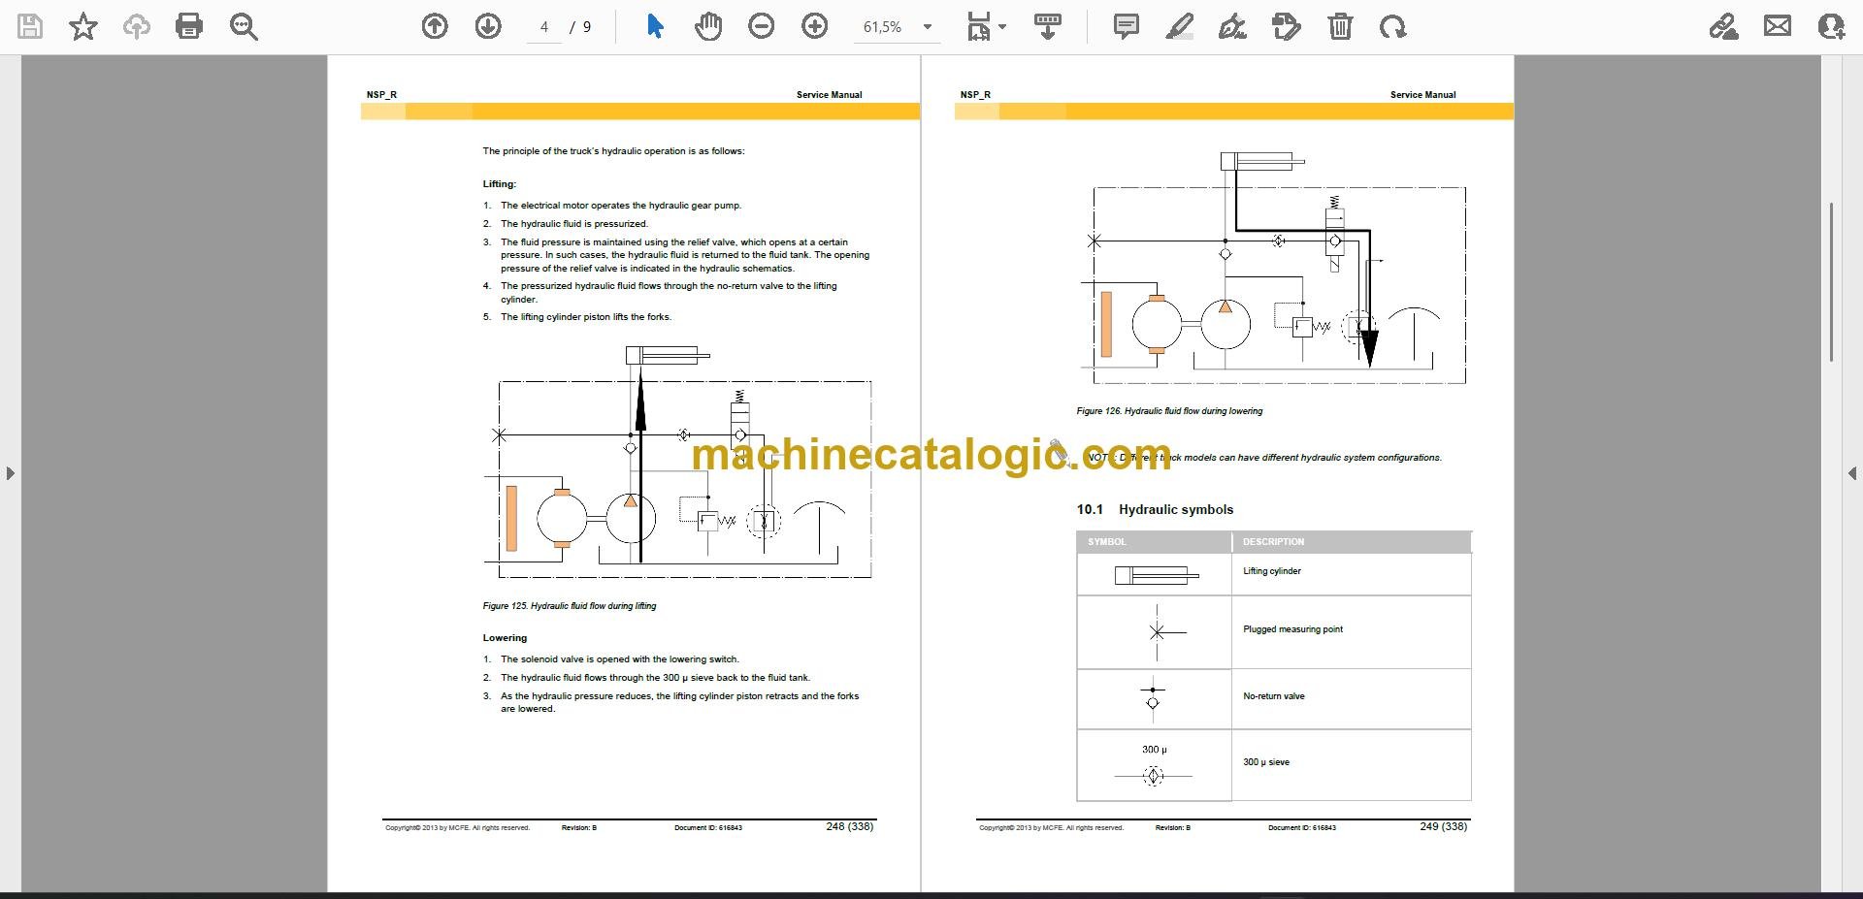The image size is (1863, 899).
Task: Click the 'Lifting:' heading text
Action: (500, 184)
